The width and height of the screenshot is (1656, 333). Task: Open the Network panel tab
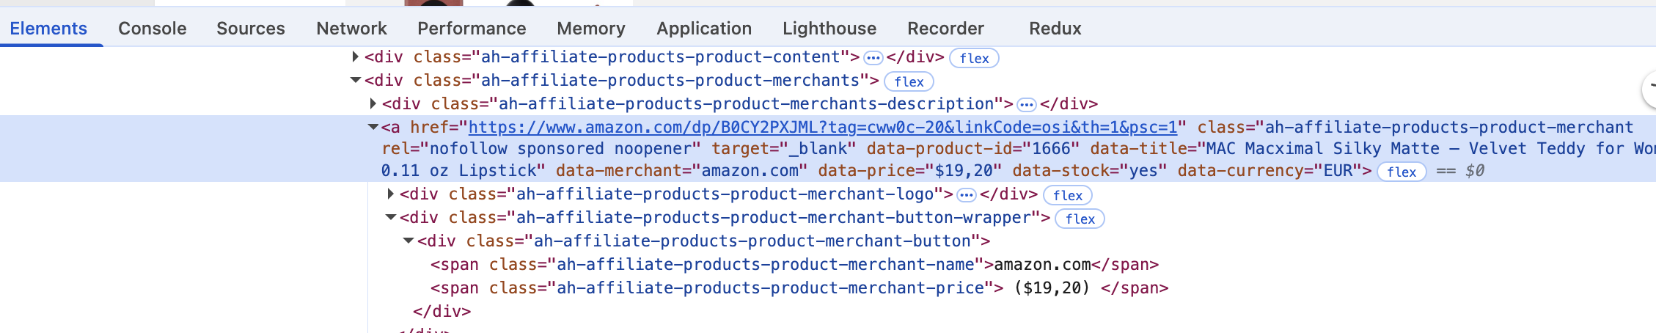coord(351,29)
